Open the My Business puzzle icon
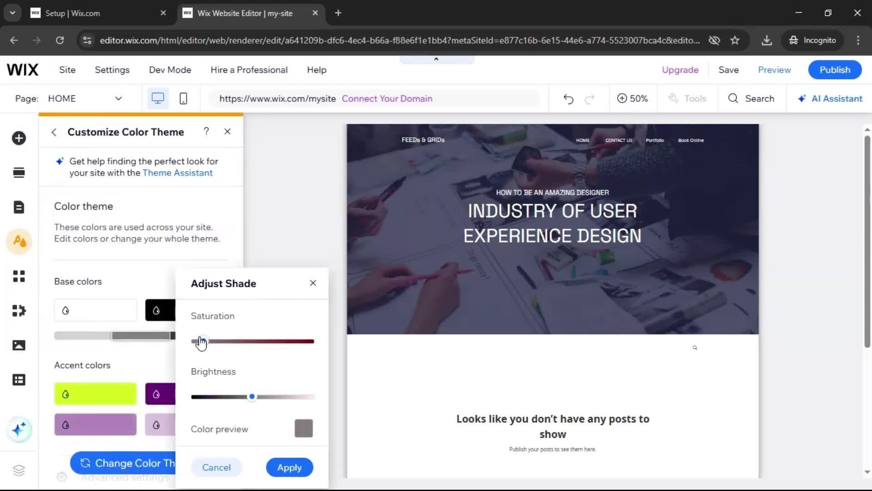Image resolution: width=872 pixels, height=491 pixels. tap(19, 311)
